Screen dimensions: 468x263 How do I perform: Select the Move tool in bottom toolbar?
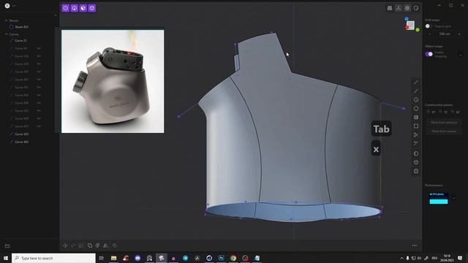pos(65,245)
